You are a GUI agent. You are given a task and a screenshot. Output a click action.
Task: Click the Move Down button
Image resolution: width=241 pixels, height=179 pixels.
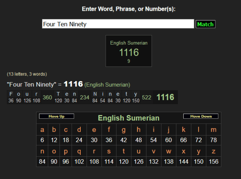coord(201,116)
